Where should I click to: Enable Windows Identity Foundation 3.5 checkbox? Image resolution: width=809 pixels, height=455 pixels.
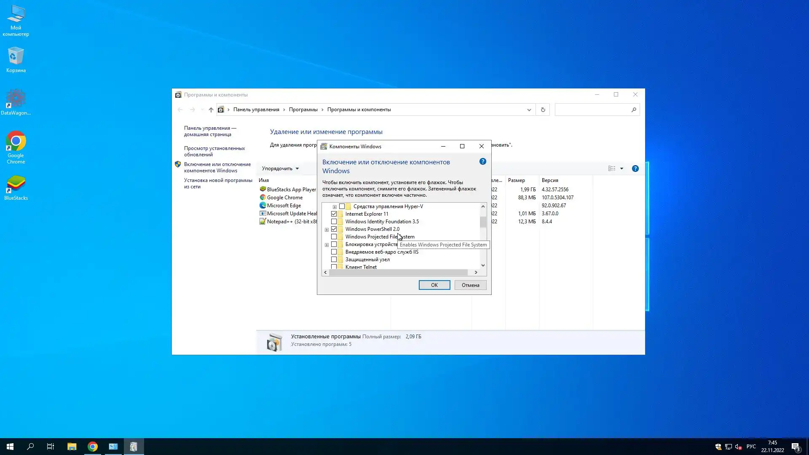pos(334,222)
